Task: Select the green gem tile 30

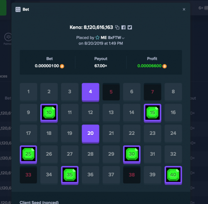Action: (132, 154)
